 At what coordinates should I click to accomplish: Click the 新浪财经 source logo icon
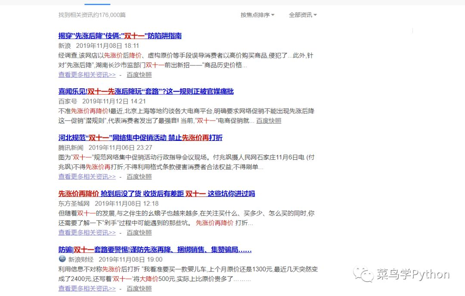(x=62, y=259)
